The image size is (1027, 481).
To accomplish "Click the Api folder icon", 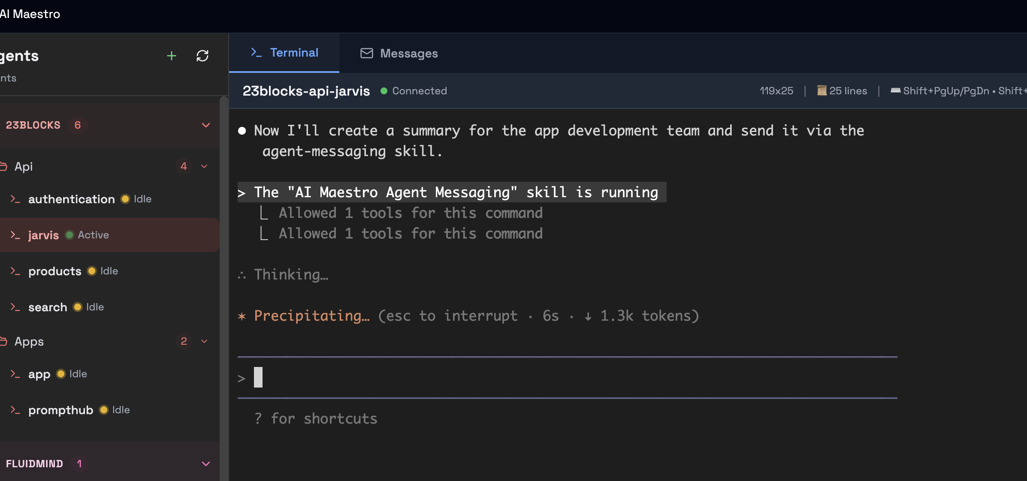I will point(3,166).
